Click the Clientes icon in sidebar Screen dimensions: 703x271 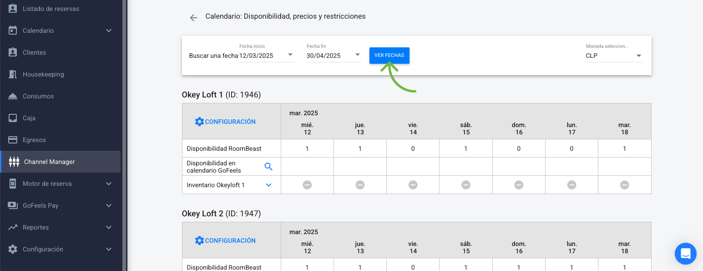tap(13, 52)
